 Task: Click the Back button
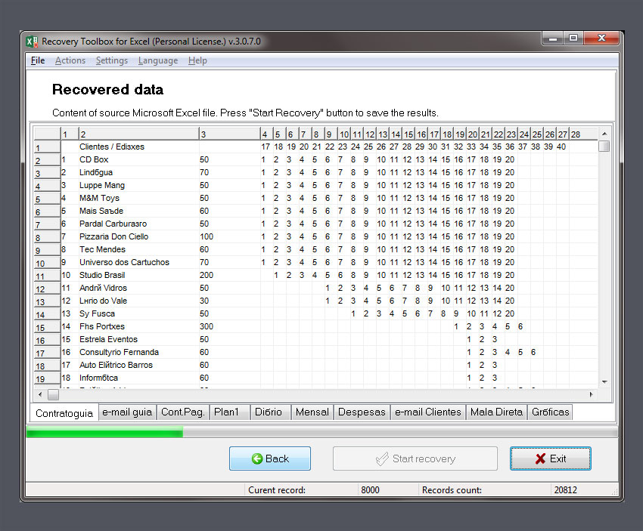[270, 458]
